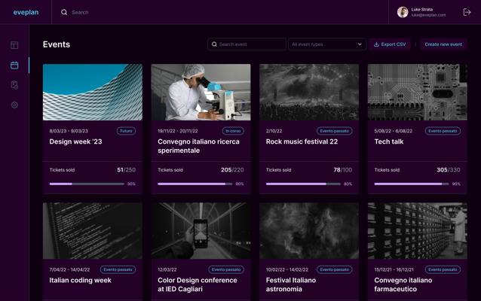Click the logout icon
481x301 pixels.
pyautogui.click(x=467, y=12)
